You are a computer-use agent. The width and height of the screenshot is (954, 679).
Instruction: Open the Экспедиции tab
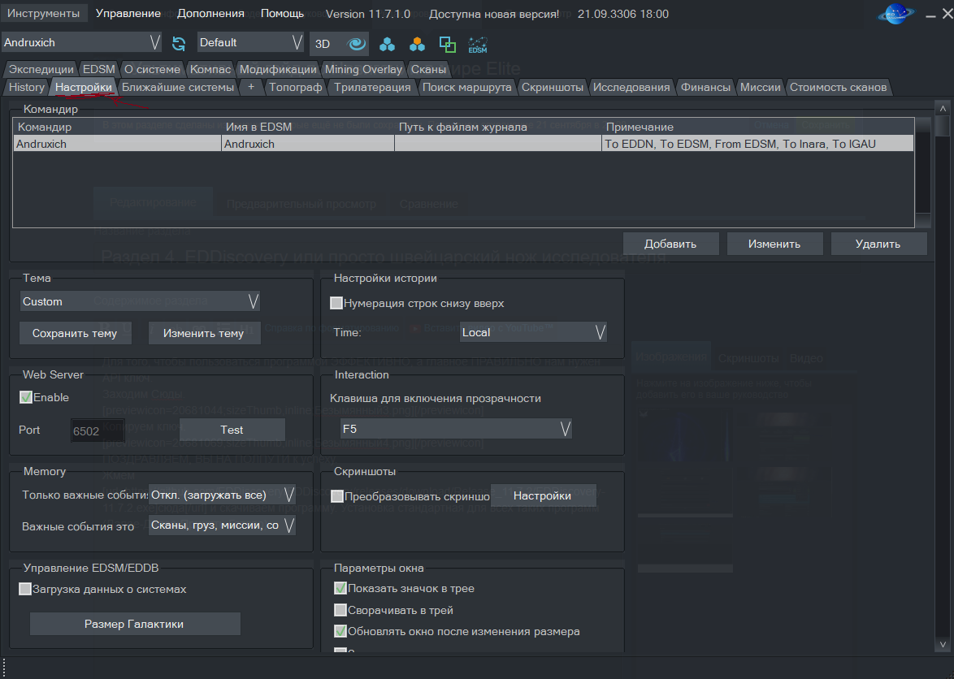[x=41, y=69]
